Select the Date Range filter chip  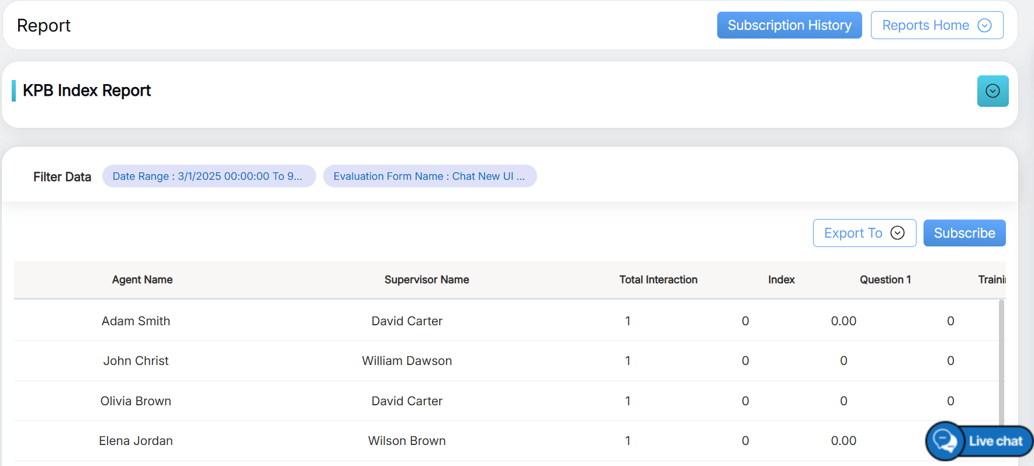click(209, 176)
